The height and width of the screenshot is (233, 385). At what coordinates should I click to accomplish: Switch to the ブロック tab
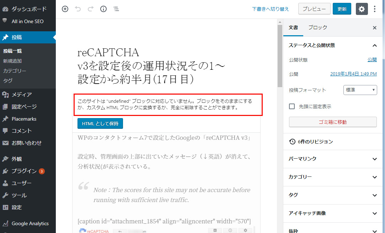[318, 27]
